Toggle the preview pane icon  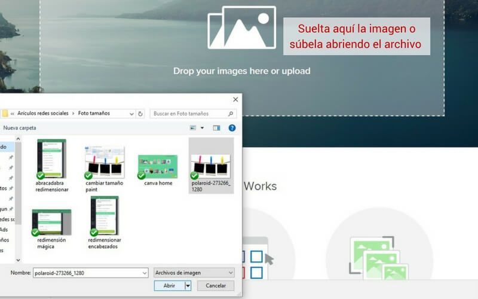pyautogui.click(x=216, y=128)
